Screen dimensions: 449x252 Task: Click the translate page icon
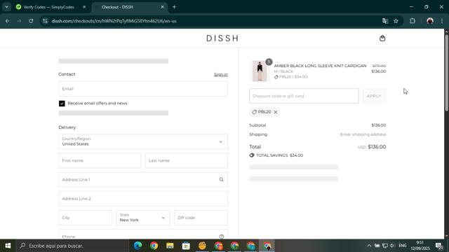(385, 21)
